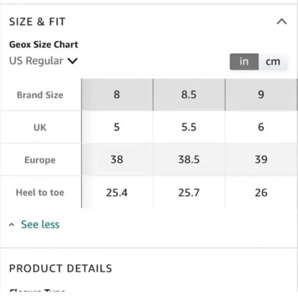Select brand size 8.5 column header
Viewport: 298px width, 298px height.
point(189,95)
